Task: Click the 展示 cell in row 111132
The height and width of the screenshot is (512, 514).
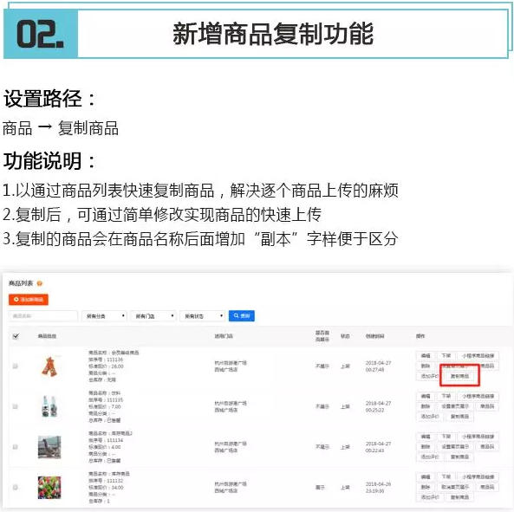Action: tap(320, 488)
